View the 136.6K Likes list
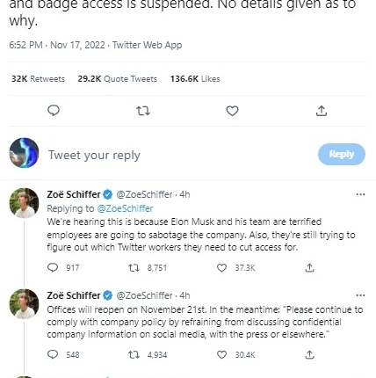The image size is (376, 378). point(195,79)
